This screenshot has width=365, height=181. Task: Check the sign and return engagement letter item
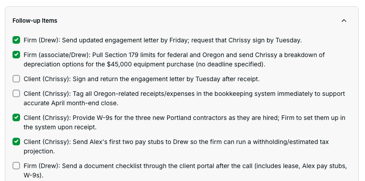[x=16, y=79]
